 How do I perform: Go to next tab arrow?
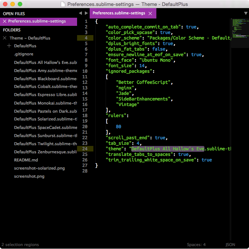86,13
